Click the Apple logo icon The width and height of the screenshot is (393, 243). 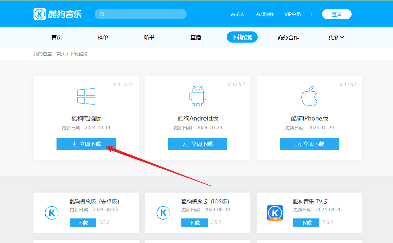309,96
